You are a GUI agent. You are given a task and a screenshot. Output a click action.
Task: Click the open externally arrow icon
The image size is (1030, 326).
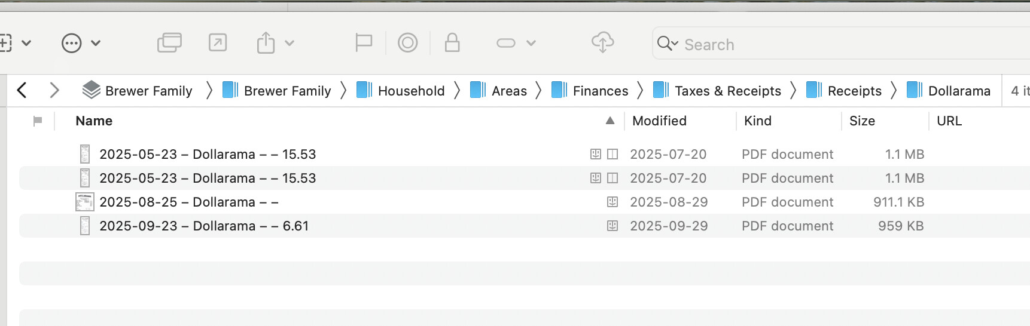tap(218, 43)
